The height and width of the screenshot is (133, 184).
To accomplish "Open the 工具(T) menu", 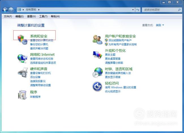I will (43, 16).
